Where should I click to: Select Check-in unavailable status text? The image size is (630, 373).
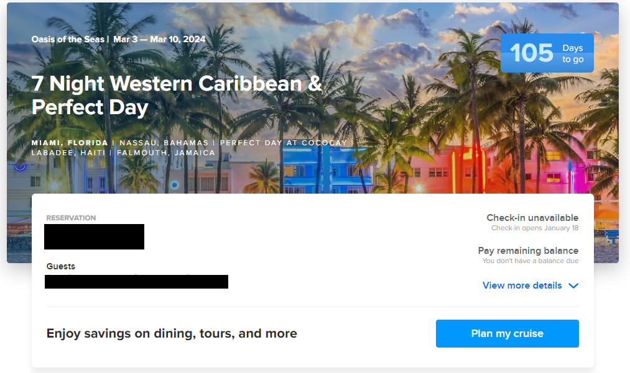(x=532, y=218)
